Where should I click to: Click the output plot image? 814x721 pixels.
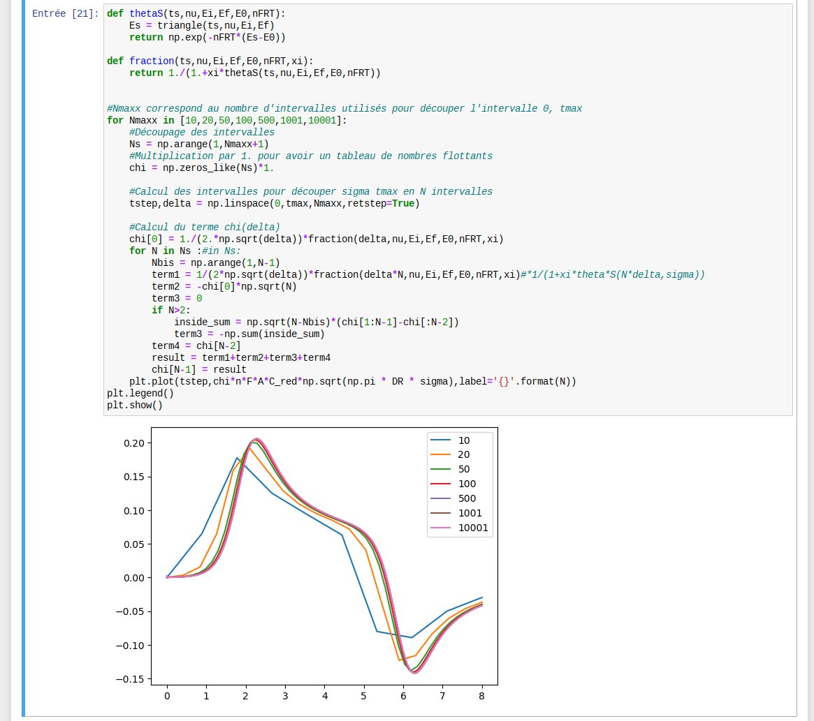306,564
